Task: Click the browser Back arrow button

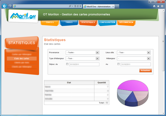Action: pos(4,6)
